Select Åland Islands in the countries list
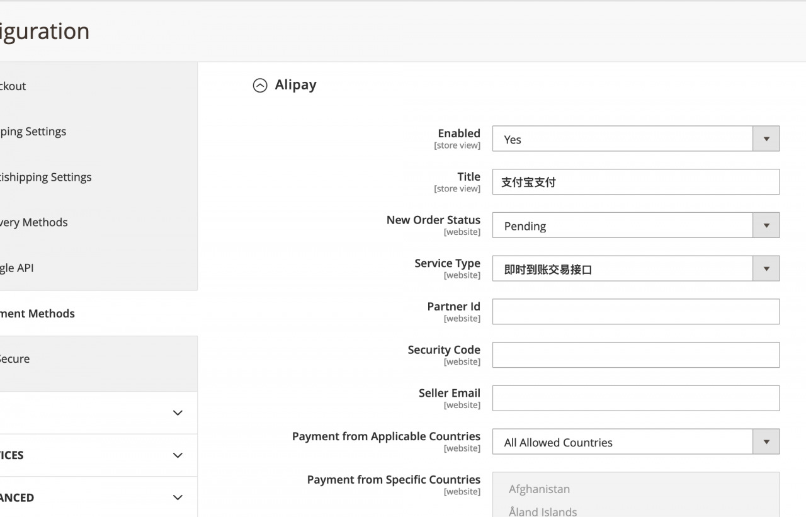The image size is (806, 517). pyautogui.click(x=542, y=511)
